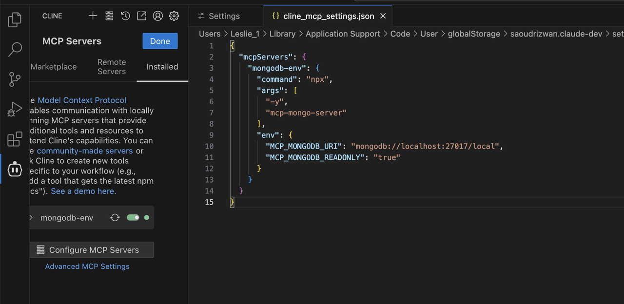Click the User breadcrumb segment

(x=429, y=34)
